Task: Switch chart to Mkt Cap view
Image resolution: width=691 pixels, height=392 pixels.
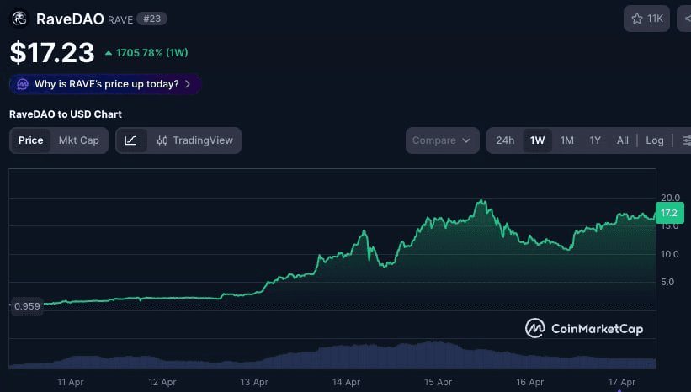Action: (x=78, y=140)
